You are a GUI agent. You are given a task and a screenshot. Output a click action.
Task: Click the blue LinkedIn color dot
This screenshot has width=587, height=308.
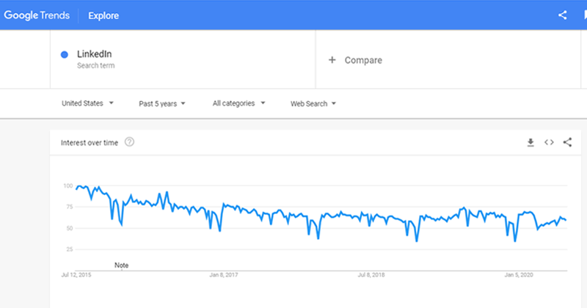coord(65,55)
